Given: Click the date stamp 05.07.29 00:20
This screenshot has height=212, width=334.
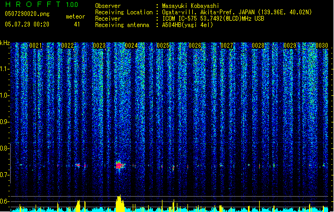Looking at the screenshot, I should click(27, 24).
